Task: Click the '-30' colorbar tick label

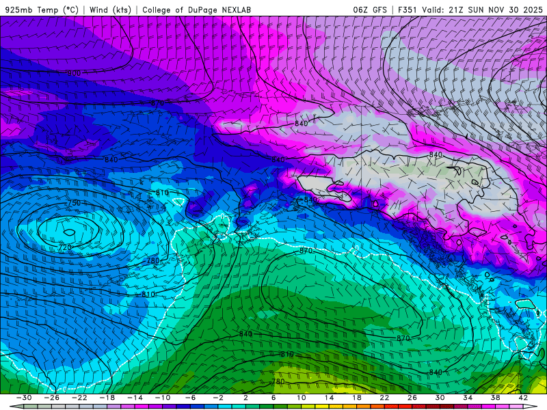Action: (x=24, y=398)
